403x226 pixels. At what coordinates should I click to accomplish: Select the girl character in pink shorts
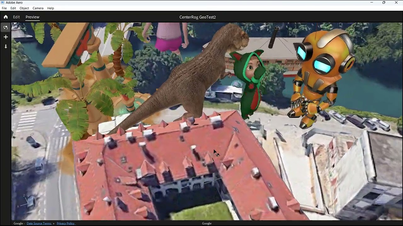click(x=168, y=38)
